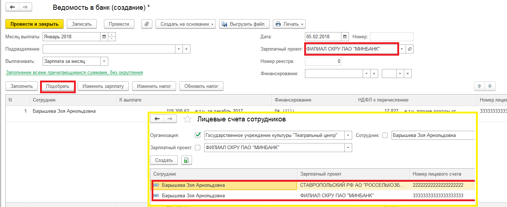Open the Зарплатный проект record via square icon
The width and height of the screenshot is (507, 207).
(x=410, y=49)
